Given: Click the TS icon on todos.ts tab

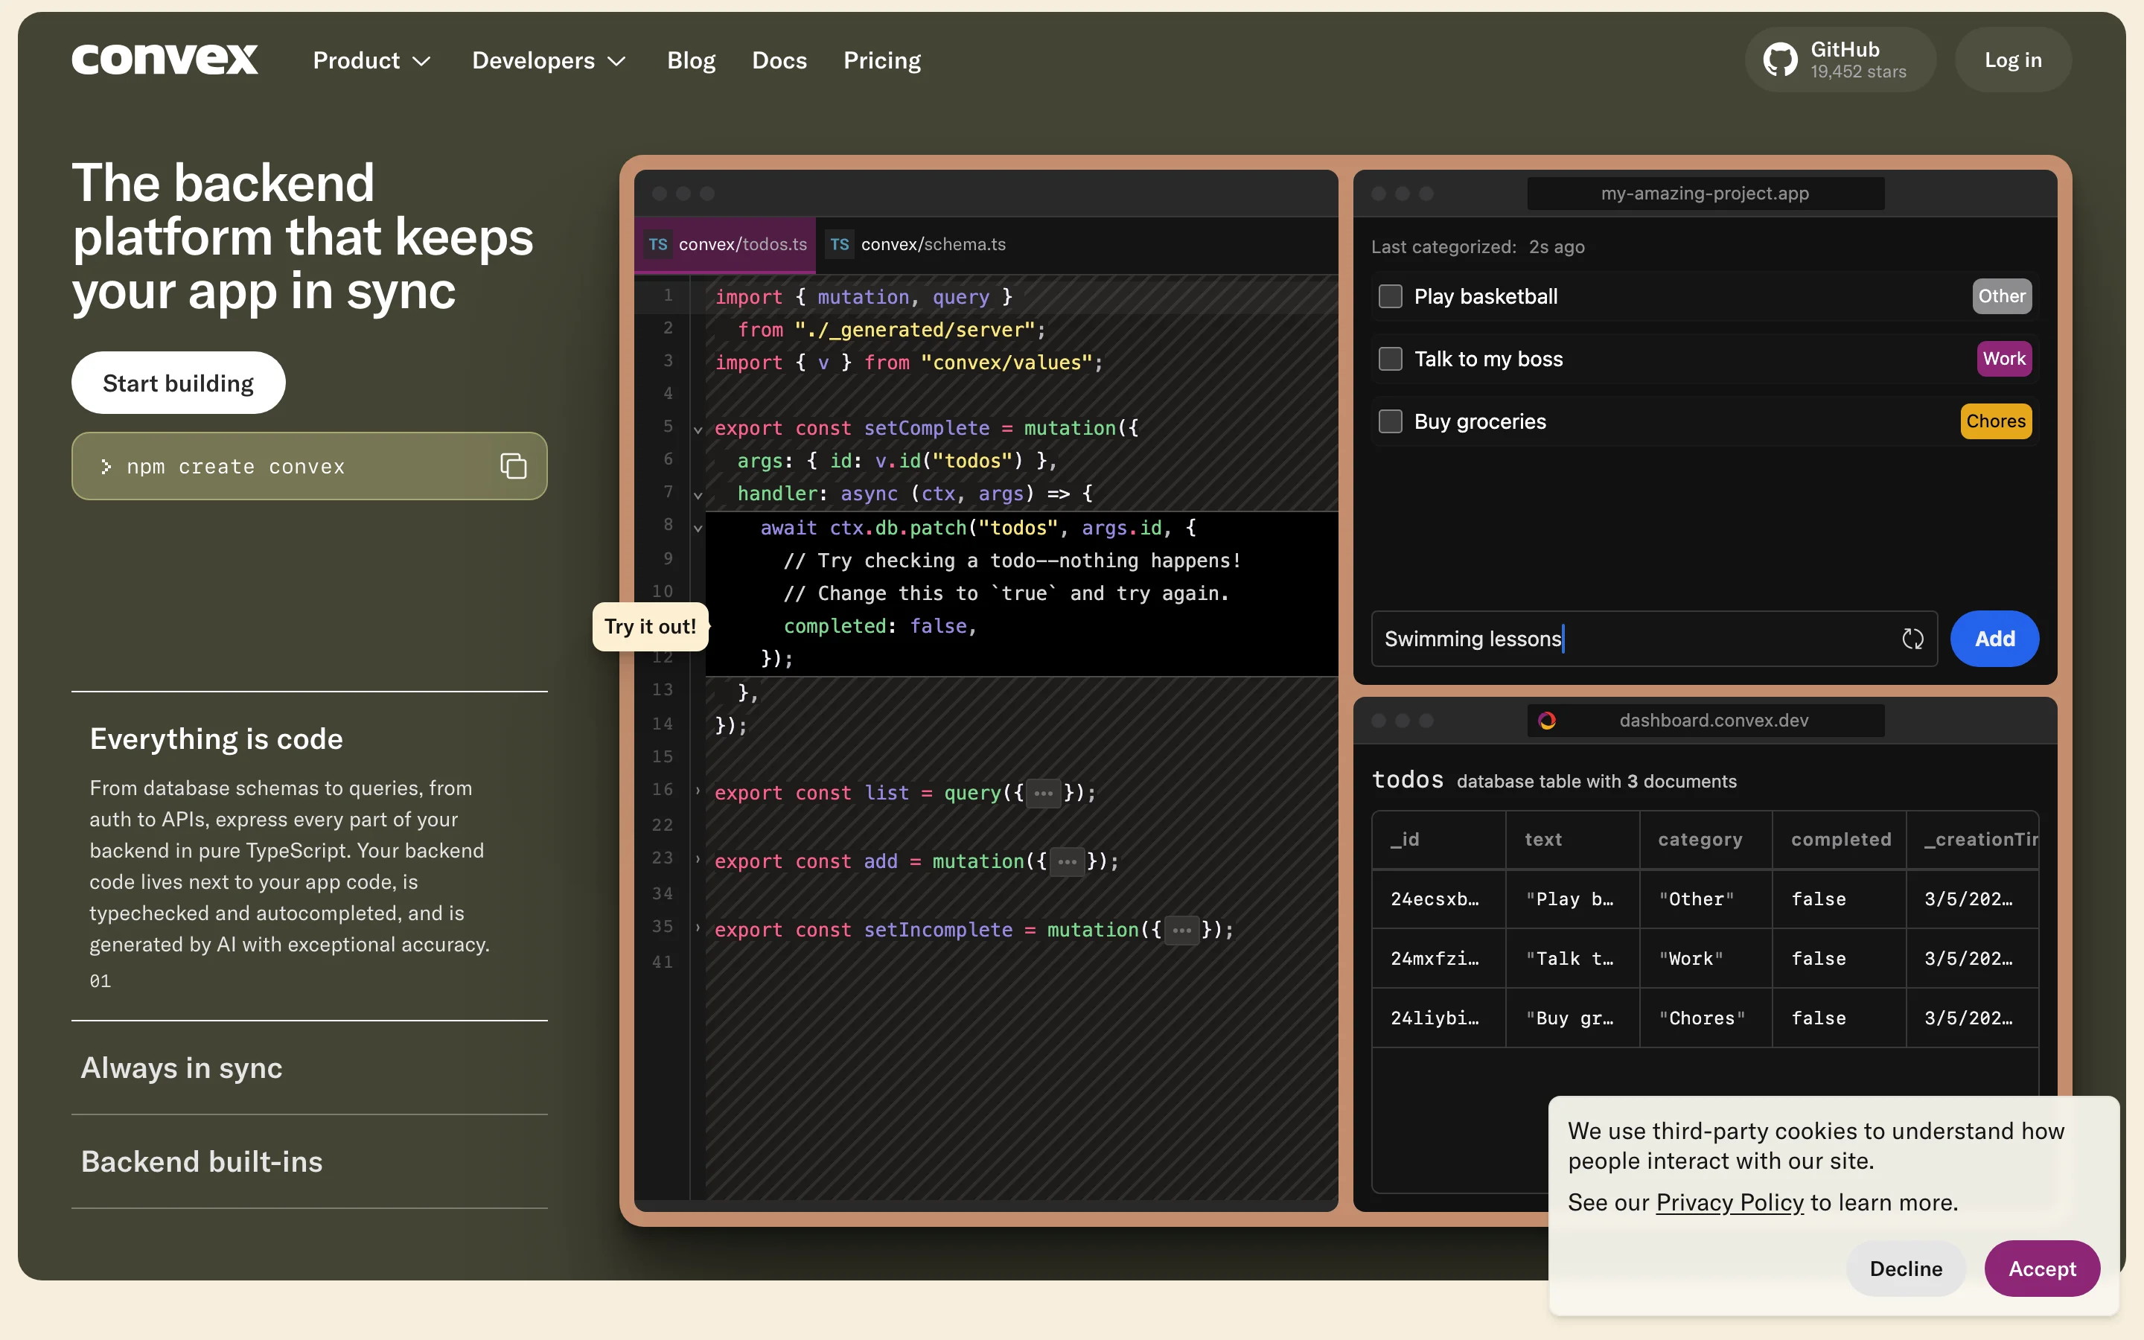Looking at the screenshot, I should click(657, 245).
